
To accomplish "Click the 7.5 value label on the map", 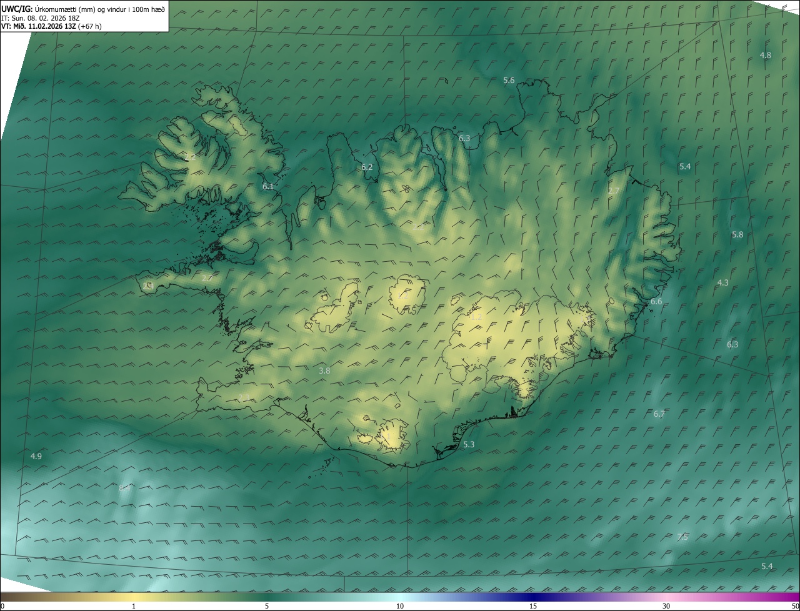I will 682,537.
